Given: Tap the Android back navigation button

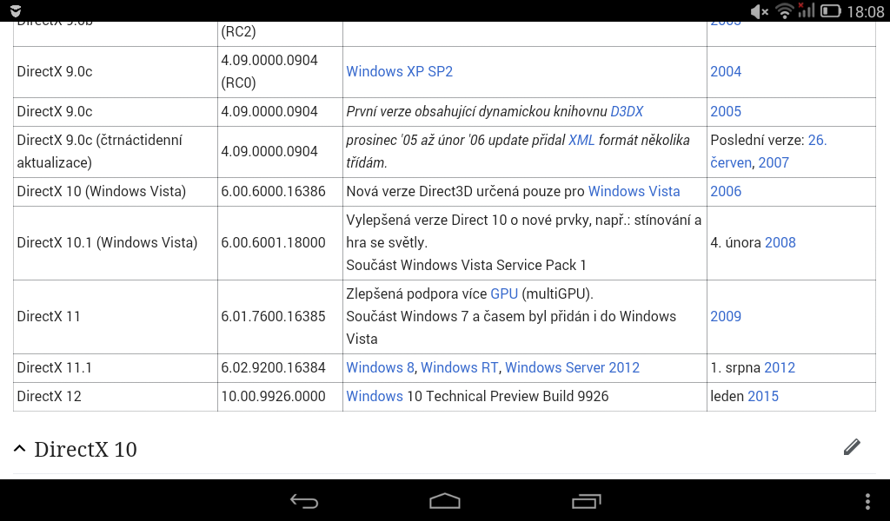Looking at the screenshot, I should point(304,501).
